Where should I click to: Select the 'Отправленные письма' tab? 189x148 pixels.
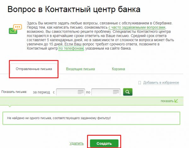pos(34,69)
